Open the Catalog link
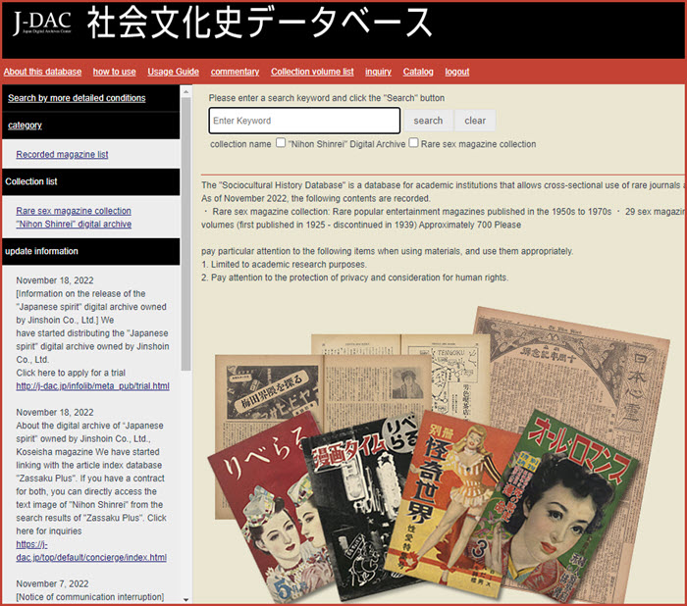Screen dimensions: 687x606 (418, 72)
